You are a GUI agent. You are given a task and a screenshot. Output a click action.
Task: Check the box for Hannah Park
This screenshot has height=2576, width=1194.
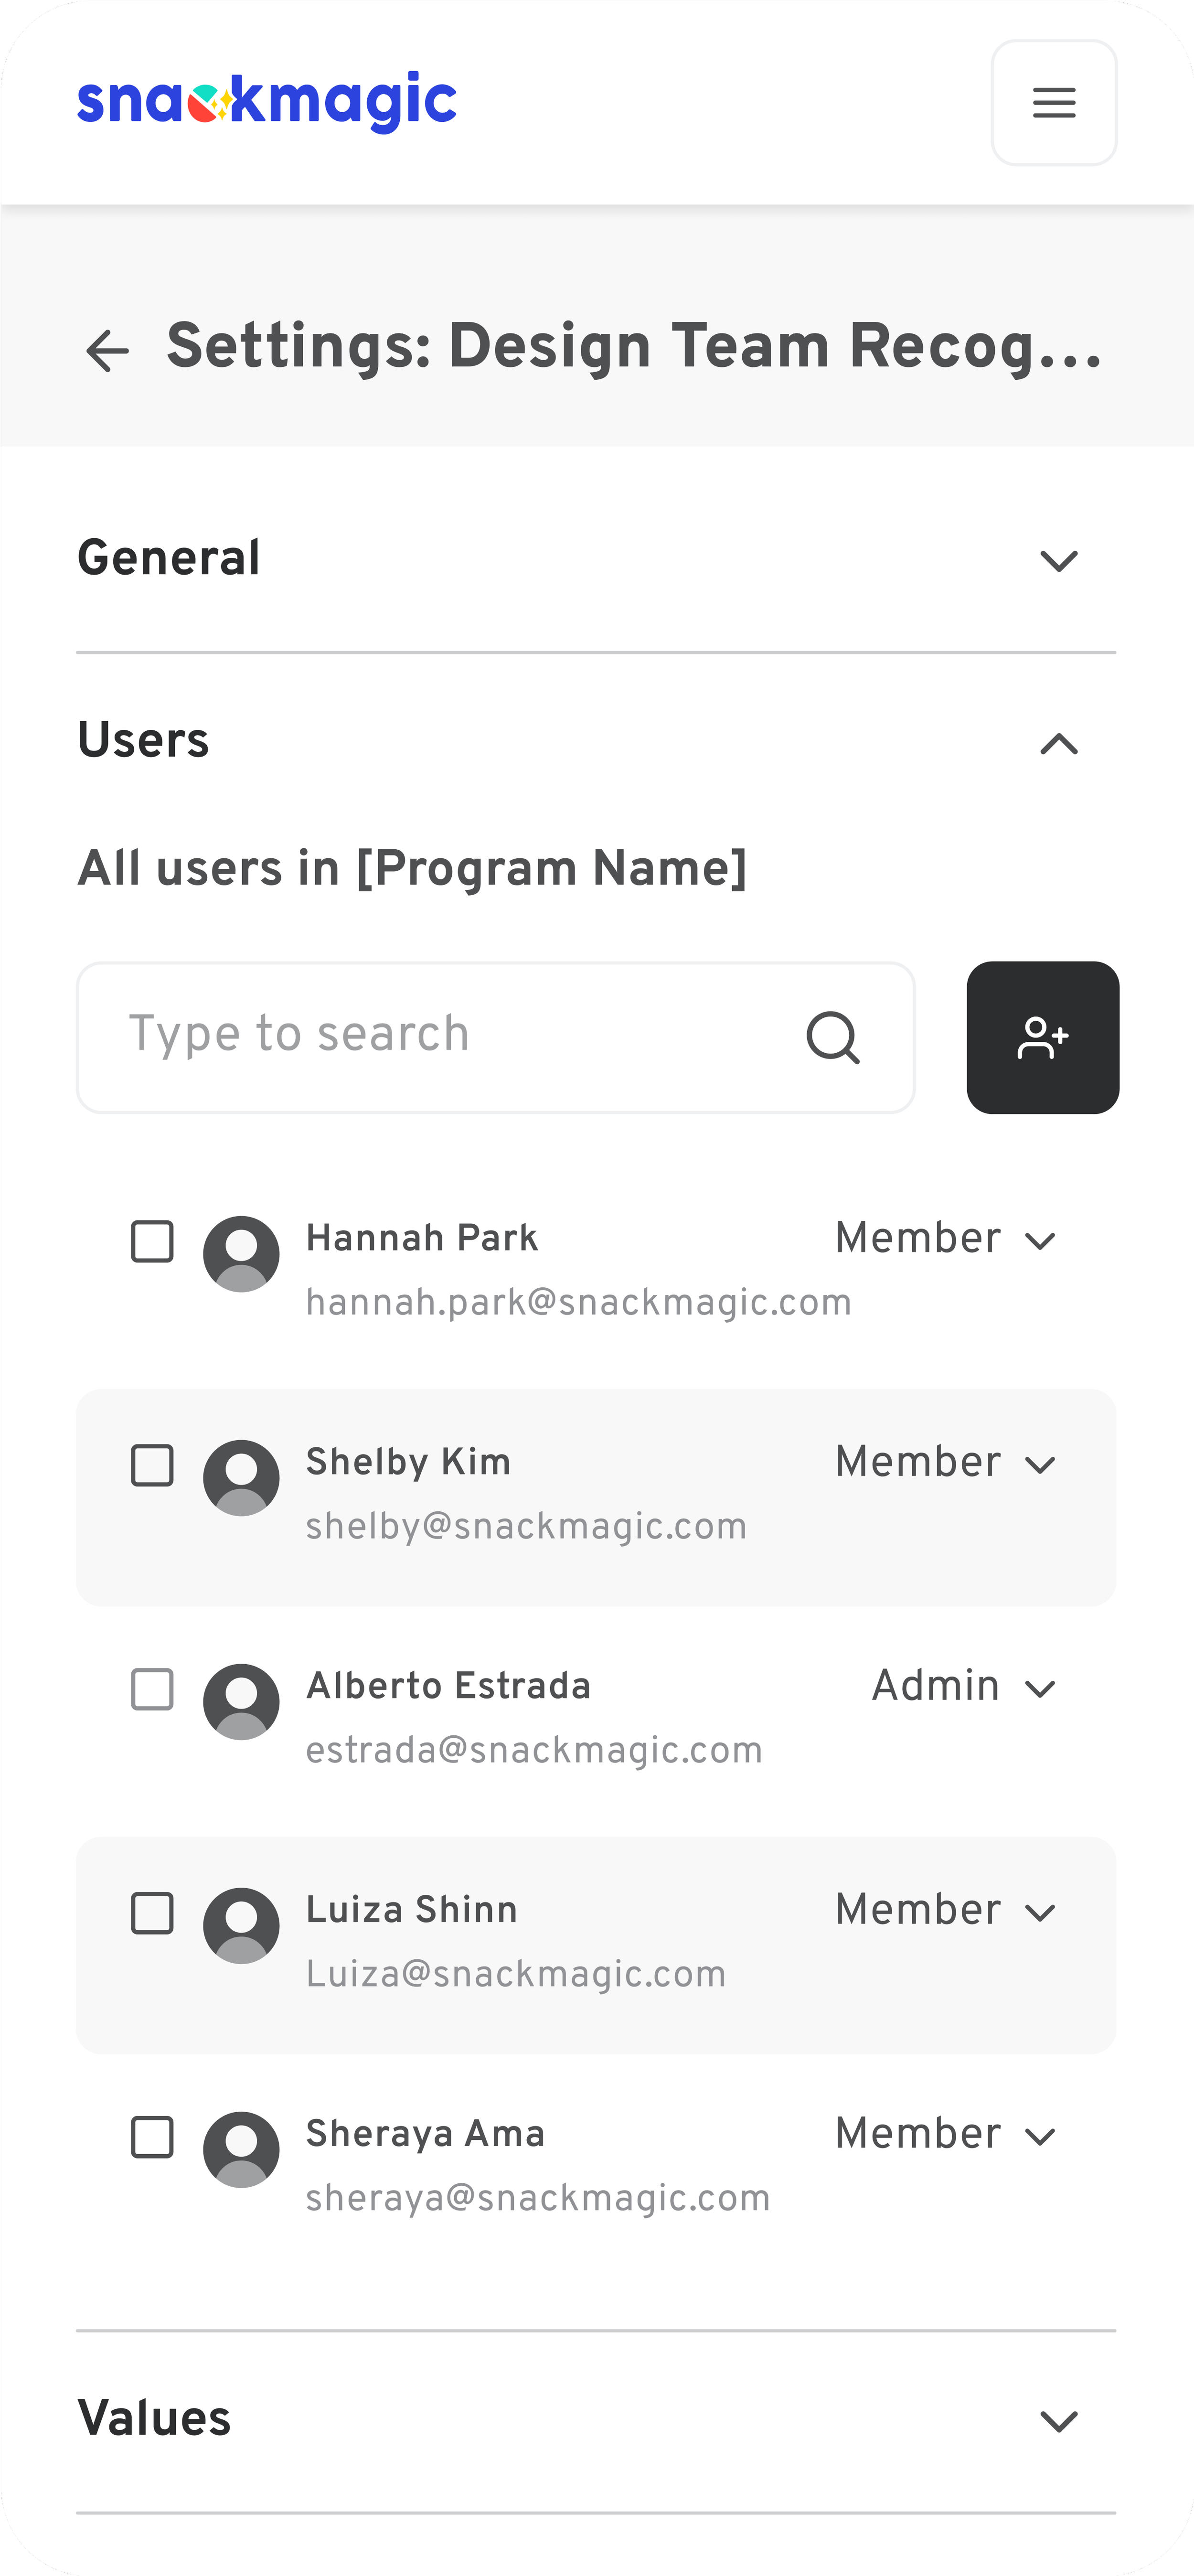pos(152,1241)
